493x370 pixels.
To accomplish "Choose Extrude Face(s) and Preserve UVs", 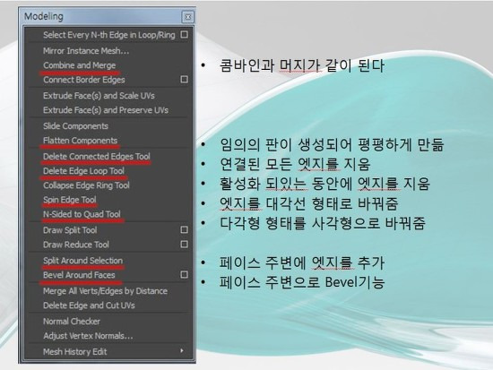I will (106, 110).
